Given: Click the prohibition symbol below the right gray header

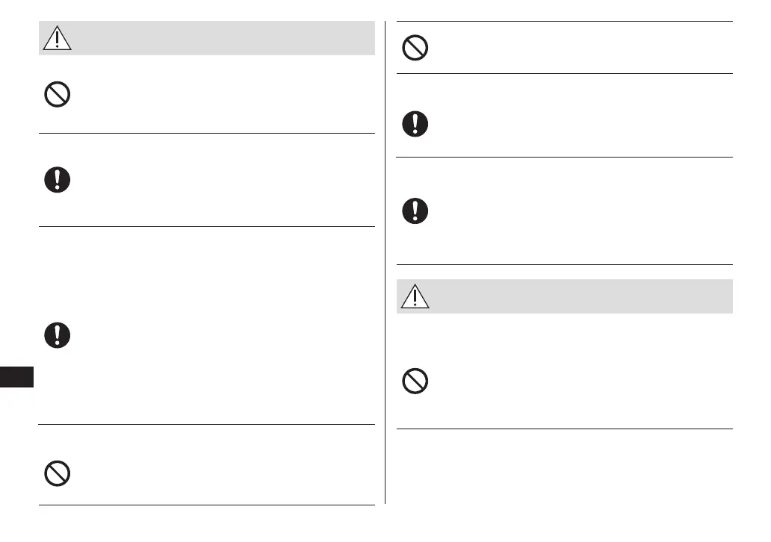Looking at the screenshot, I should (415, 381).
